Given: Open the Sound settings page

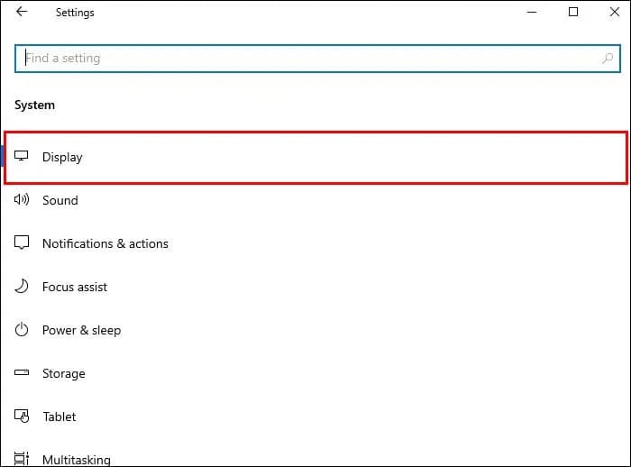Looking at the screenshot, I should pyautogui.click(x=315, y=200).
